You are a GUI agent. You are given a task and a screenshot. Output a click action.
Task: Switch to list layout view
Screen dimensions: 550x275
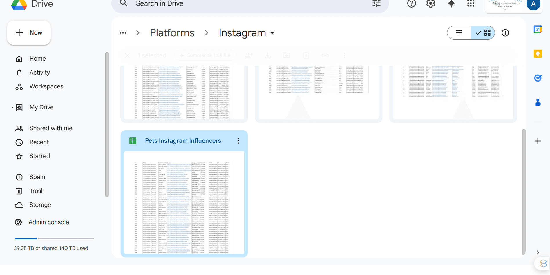[459, 33]
